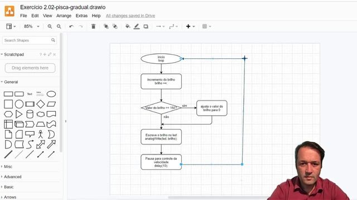Open the Arrange menu
This screenshot has width=357, height=200.
pyautogui.click(x=64, y=16)
